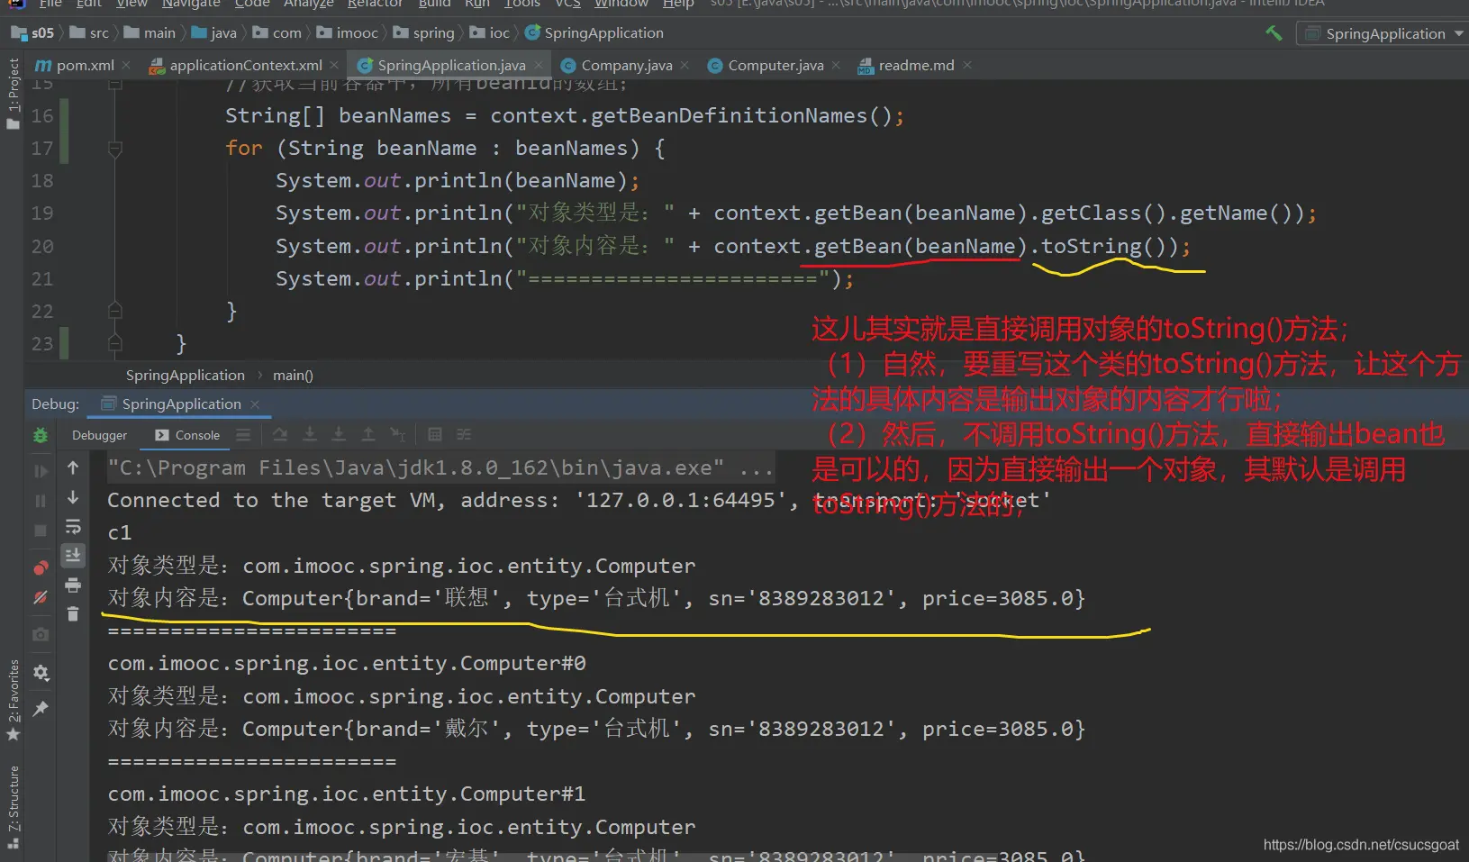Close the applicationContext.xml tab
The width and height of the screenshot is (1469, 862).
[334, 65]
